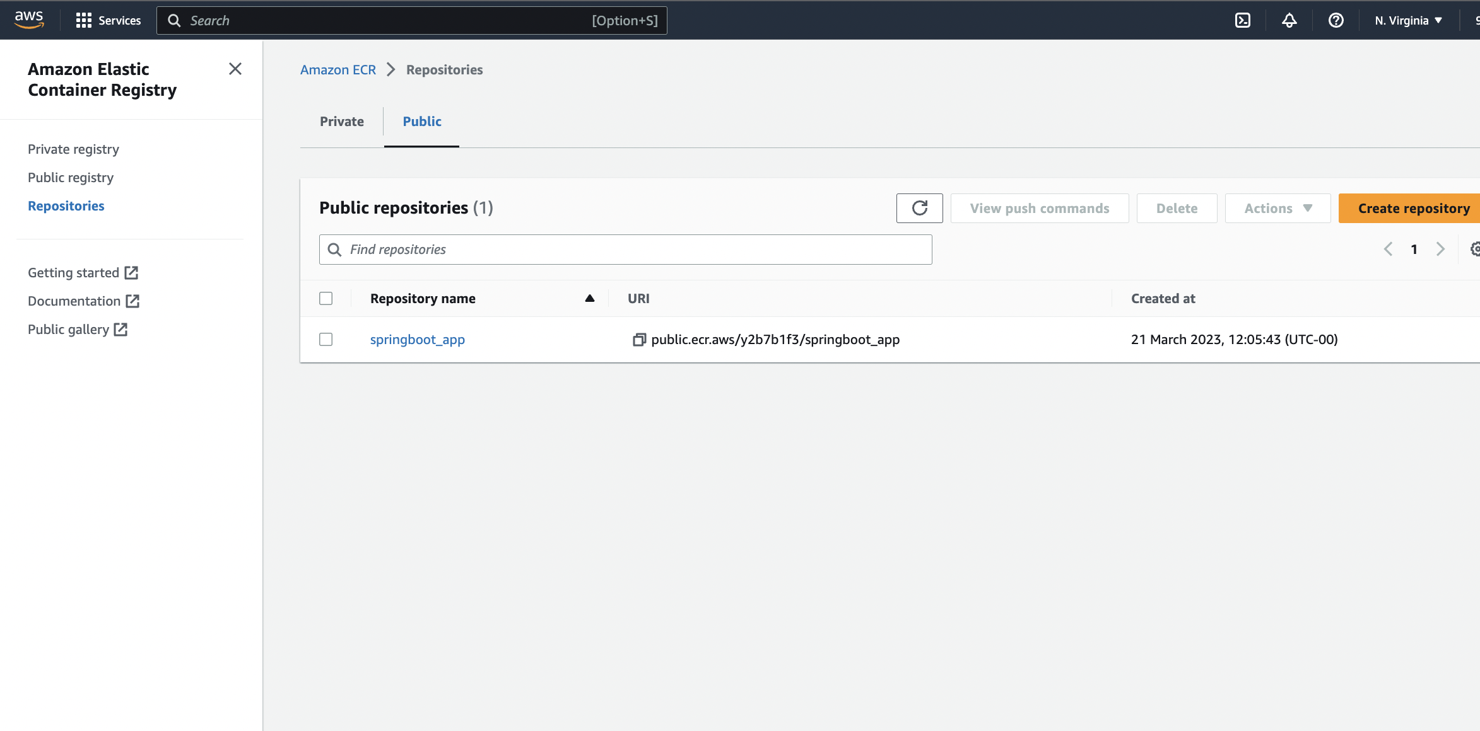
Task: Go to Amazon ECR breadcrumb
Action: pos(338,70)
